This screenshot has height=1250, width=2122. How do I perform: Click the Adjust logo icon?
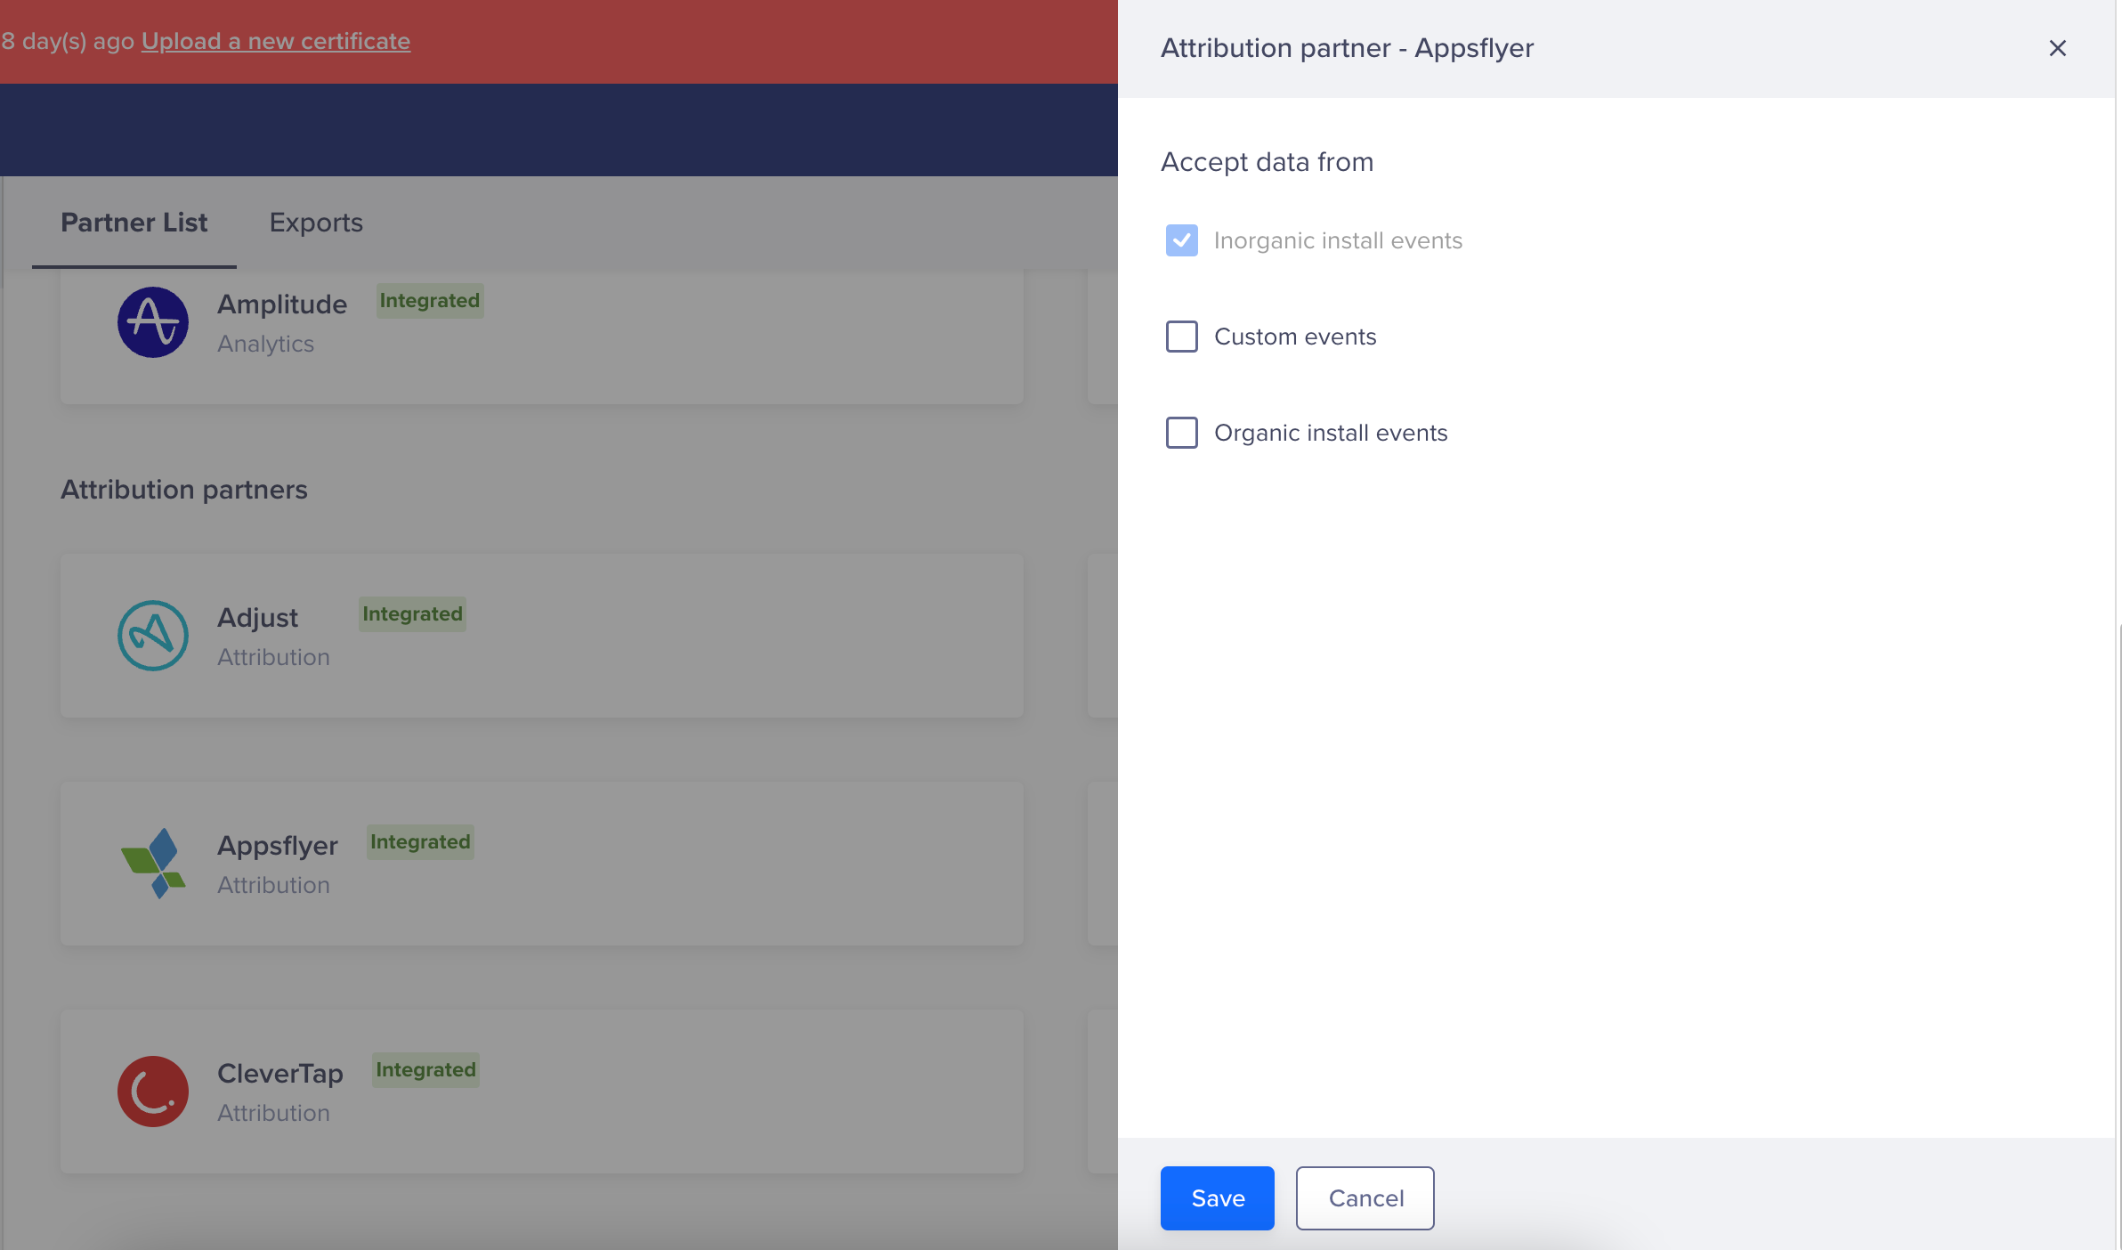[153, 636]
